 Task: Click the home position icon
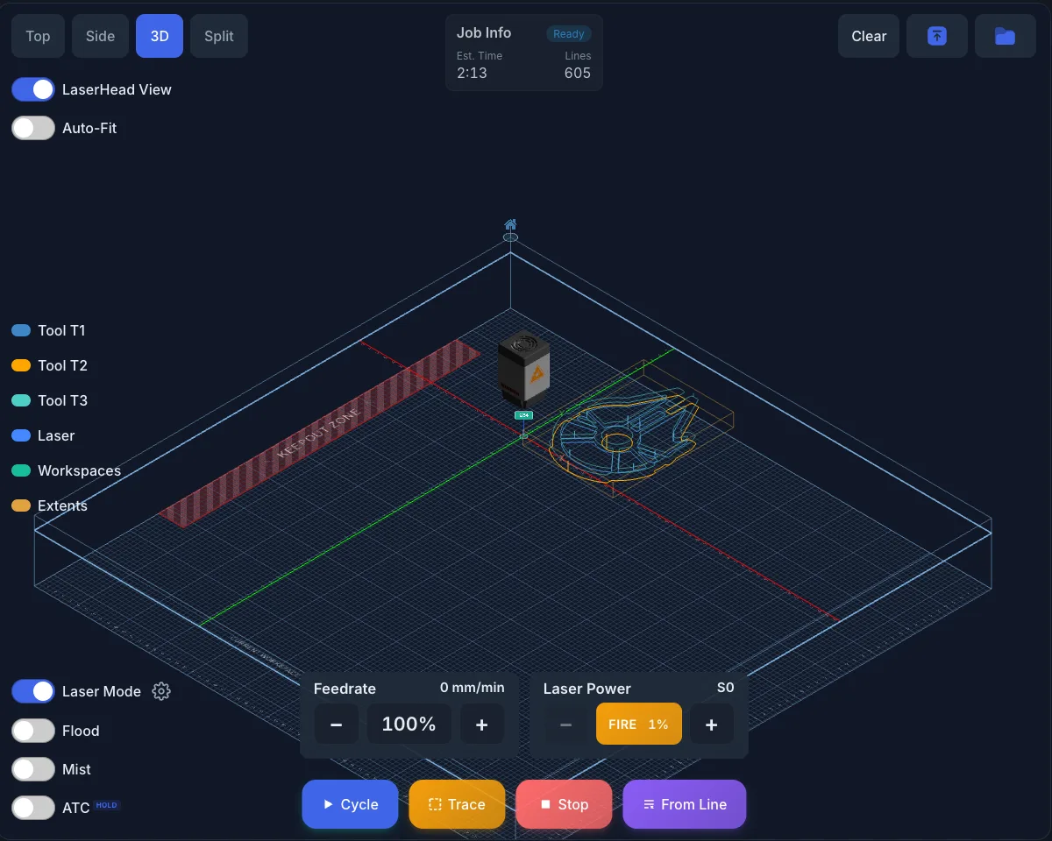(x=510, y=224)
